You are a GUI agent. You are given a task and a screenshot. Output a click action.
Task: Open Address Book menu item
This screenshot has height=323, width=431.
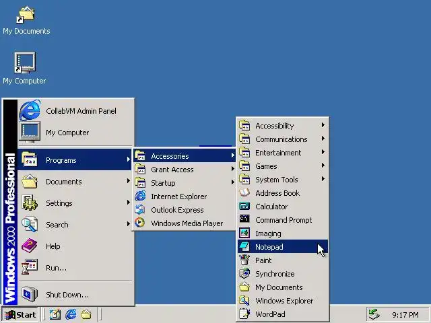tap(283, 193)
